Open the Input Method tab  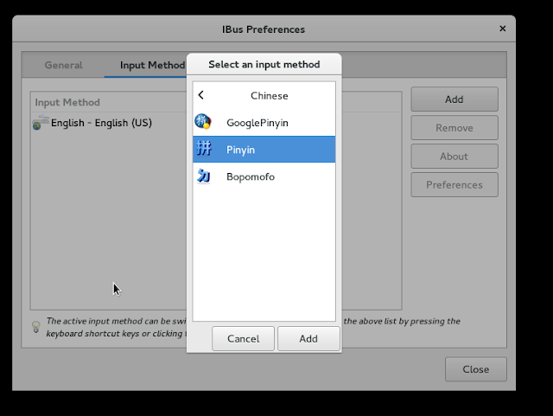click(152, 65)
